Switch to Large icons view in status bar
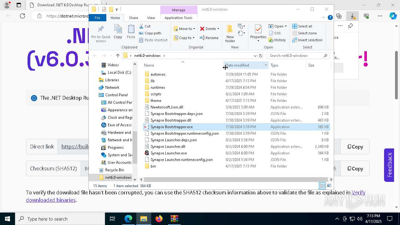This screenshot has width=400, height=225. (x=329, y=186)
